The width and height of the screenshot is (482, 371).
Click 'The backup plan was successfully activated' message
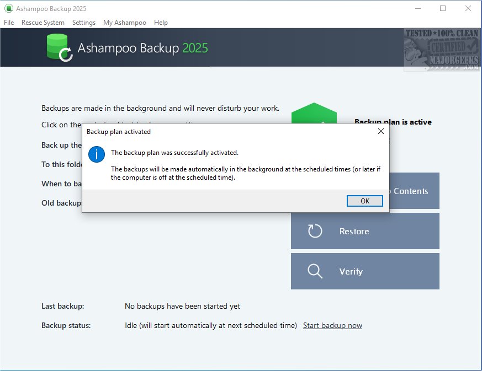[x=174, y=153]
